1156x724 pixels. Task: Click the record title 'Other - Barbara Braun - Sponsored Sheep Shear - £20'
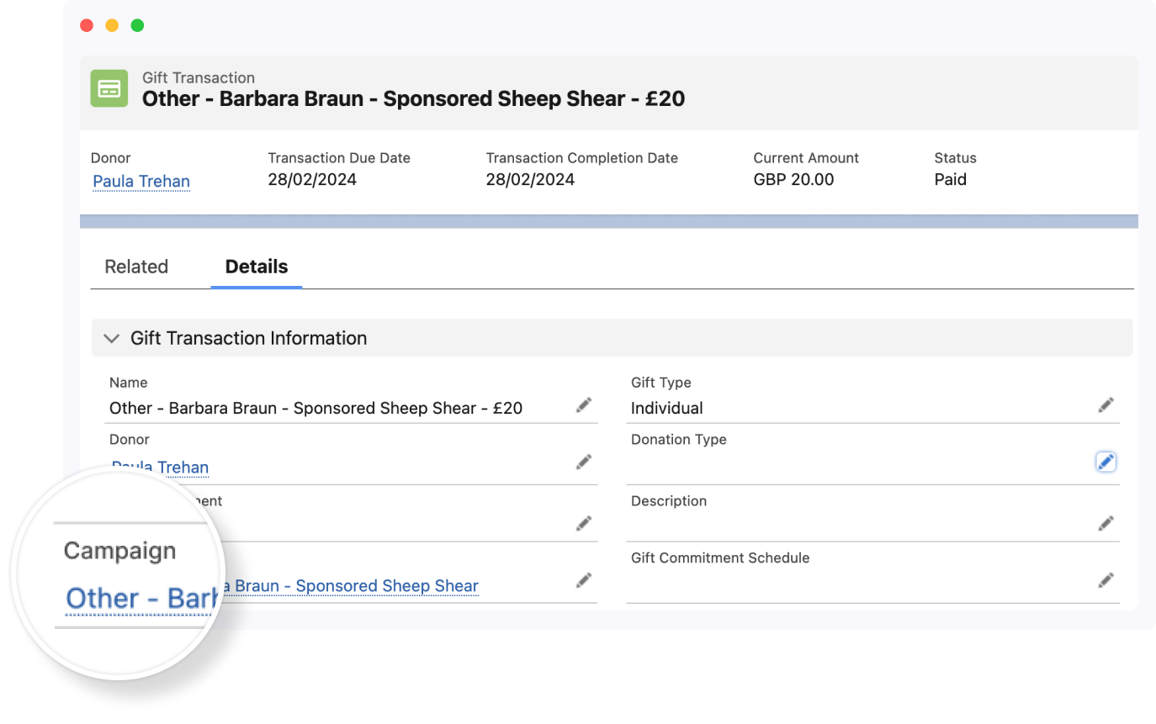pyautogui.click(x=413, y=99)
